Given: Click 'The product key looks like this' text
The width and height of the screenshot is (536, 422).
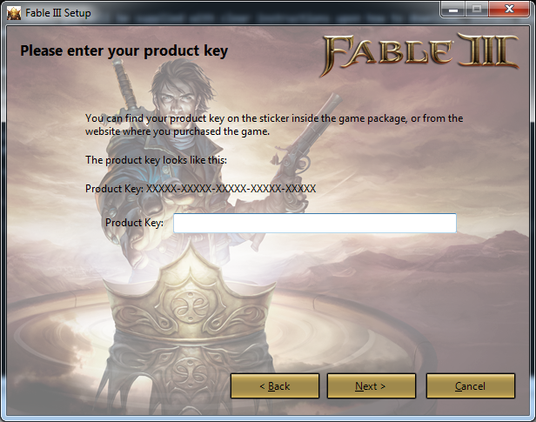Looking at the screenshot, I should 156,160.
